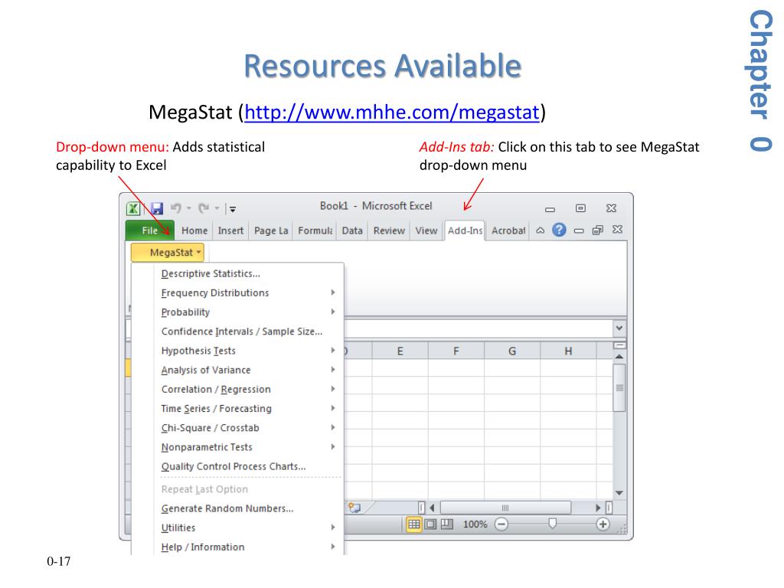Restore the workbook window inside Excel
The width and height of the screenshot is (784, 588).
(597, 230)
